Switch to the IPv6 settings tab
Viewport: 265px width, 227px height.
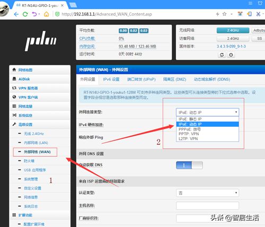(111, 79)
